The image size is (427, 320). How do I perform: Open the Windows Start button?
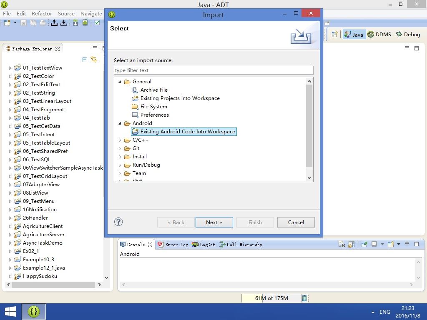(10, 312)
